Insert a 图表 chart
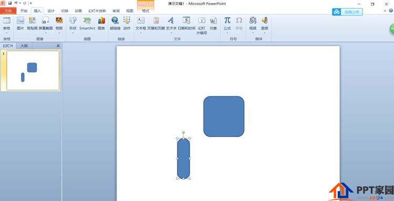The height and width of the screenshot is (201, 394). (101, 23)
